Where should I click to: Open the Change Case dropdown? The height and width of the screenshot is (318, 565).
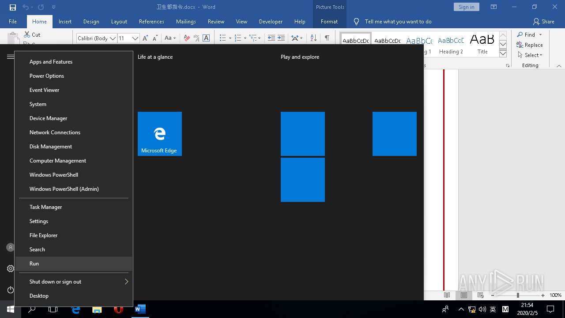click(170, 38)
